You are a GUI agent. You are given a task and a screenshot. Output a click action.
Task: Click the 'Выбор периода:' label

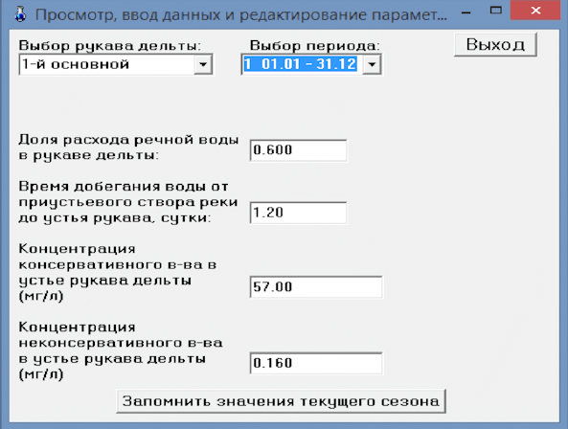pyautogui.click(x=315, y=46)
